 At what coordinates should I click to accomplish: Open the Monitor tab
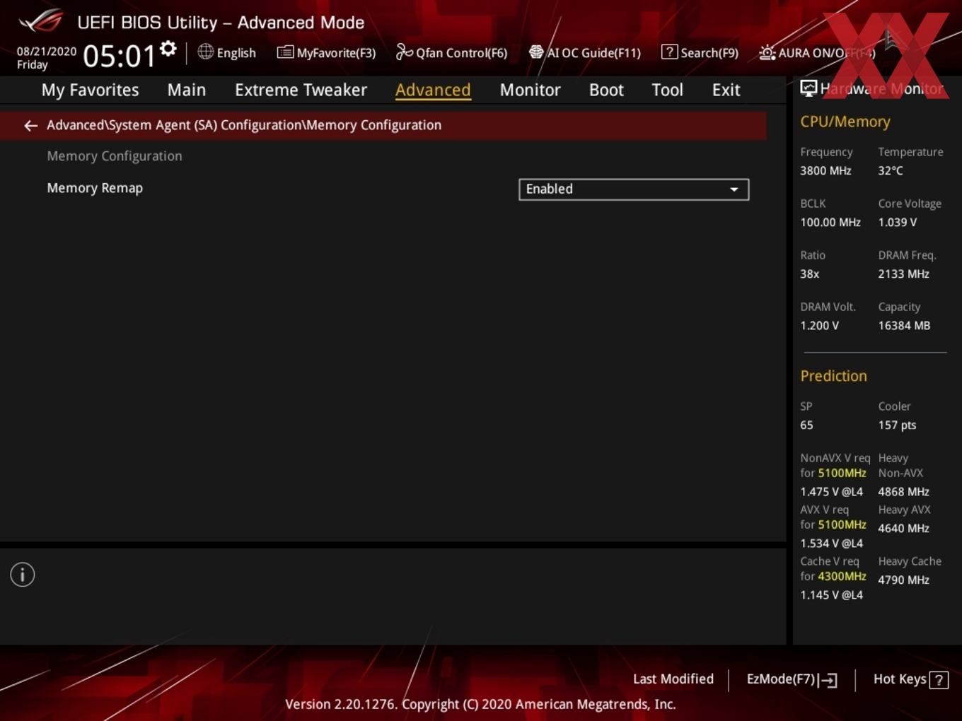531,90
